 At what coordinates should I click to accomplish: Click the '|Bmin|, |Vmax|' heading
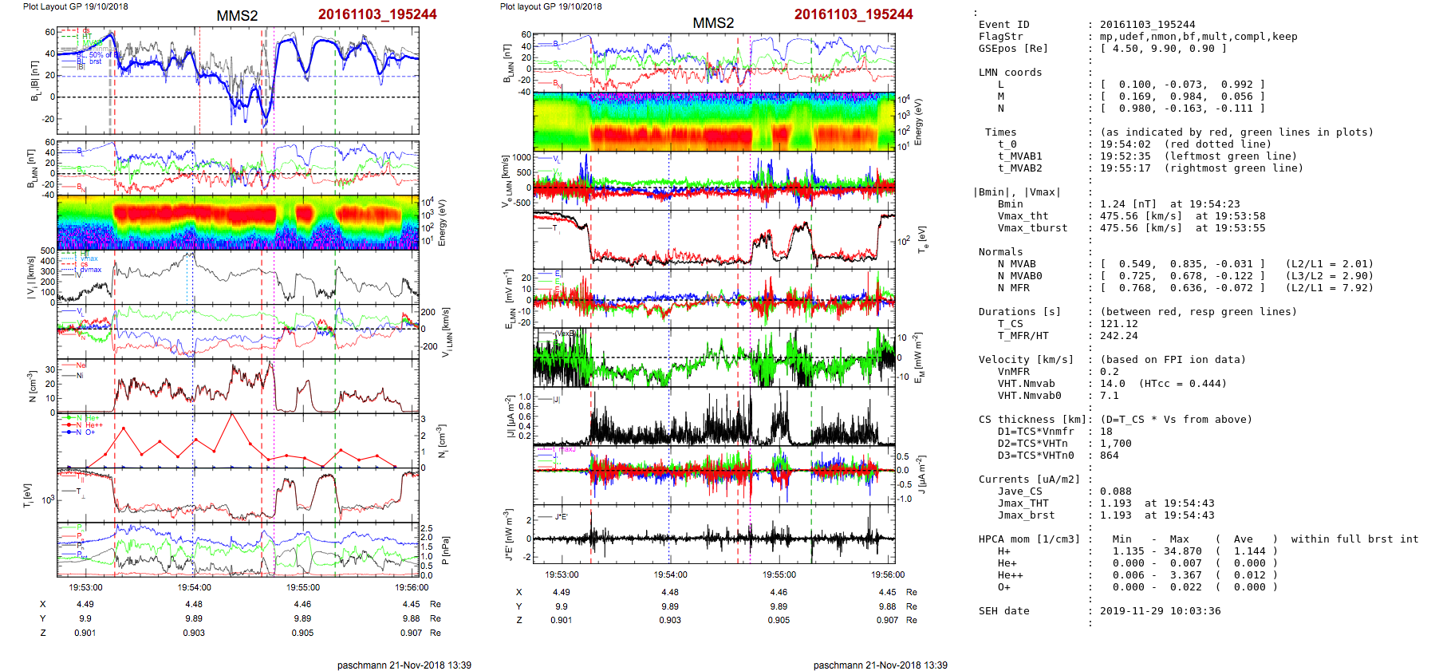pos(1016,192)
